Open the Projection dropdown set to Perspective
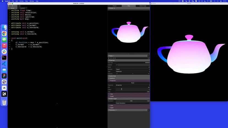 pos(132,85)
